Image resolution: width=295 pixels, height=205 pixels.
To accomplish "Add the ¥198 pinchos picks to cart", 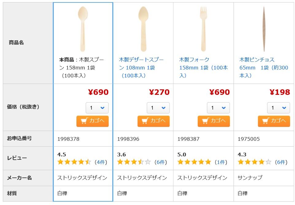I will tap(274, 121).
